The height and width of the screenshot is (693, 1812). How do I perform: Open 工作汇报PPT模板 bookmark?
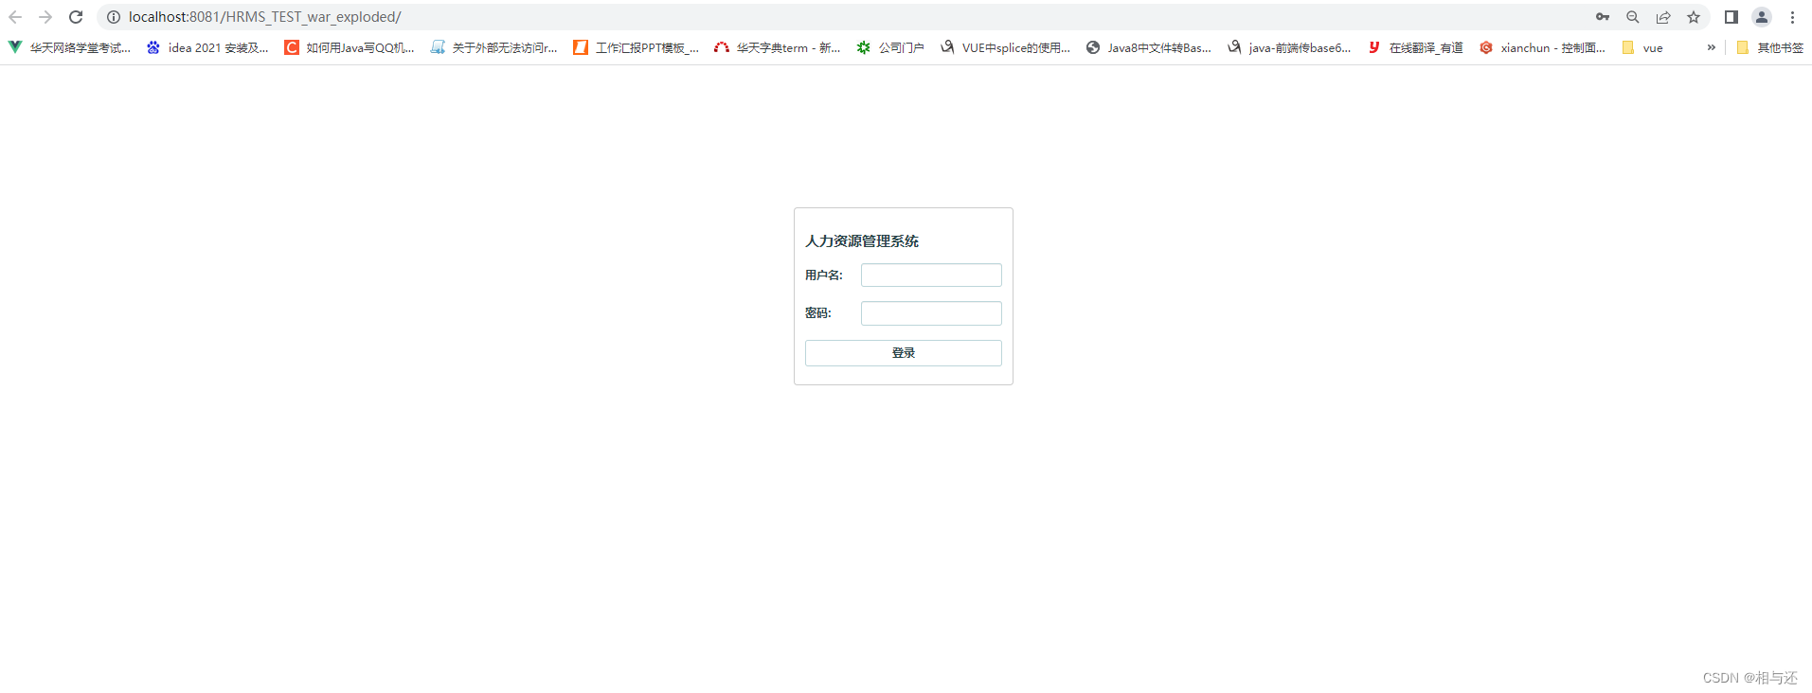[x=636, y=47]
